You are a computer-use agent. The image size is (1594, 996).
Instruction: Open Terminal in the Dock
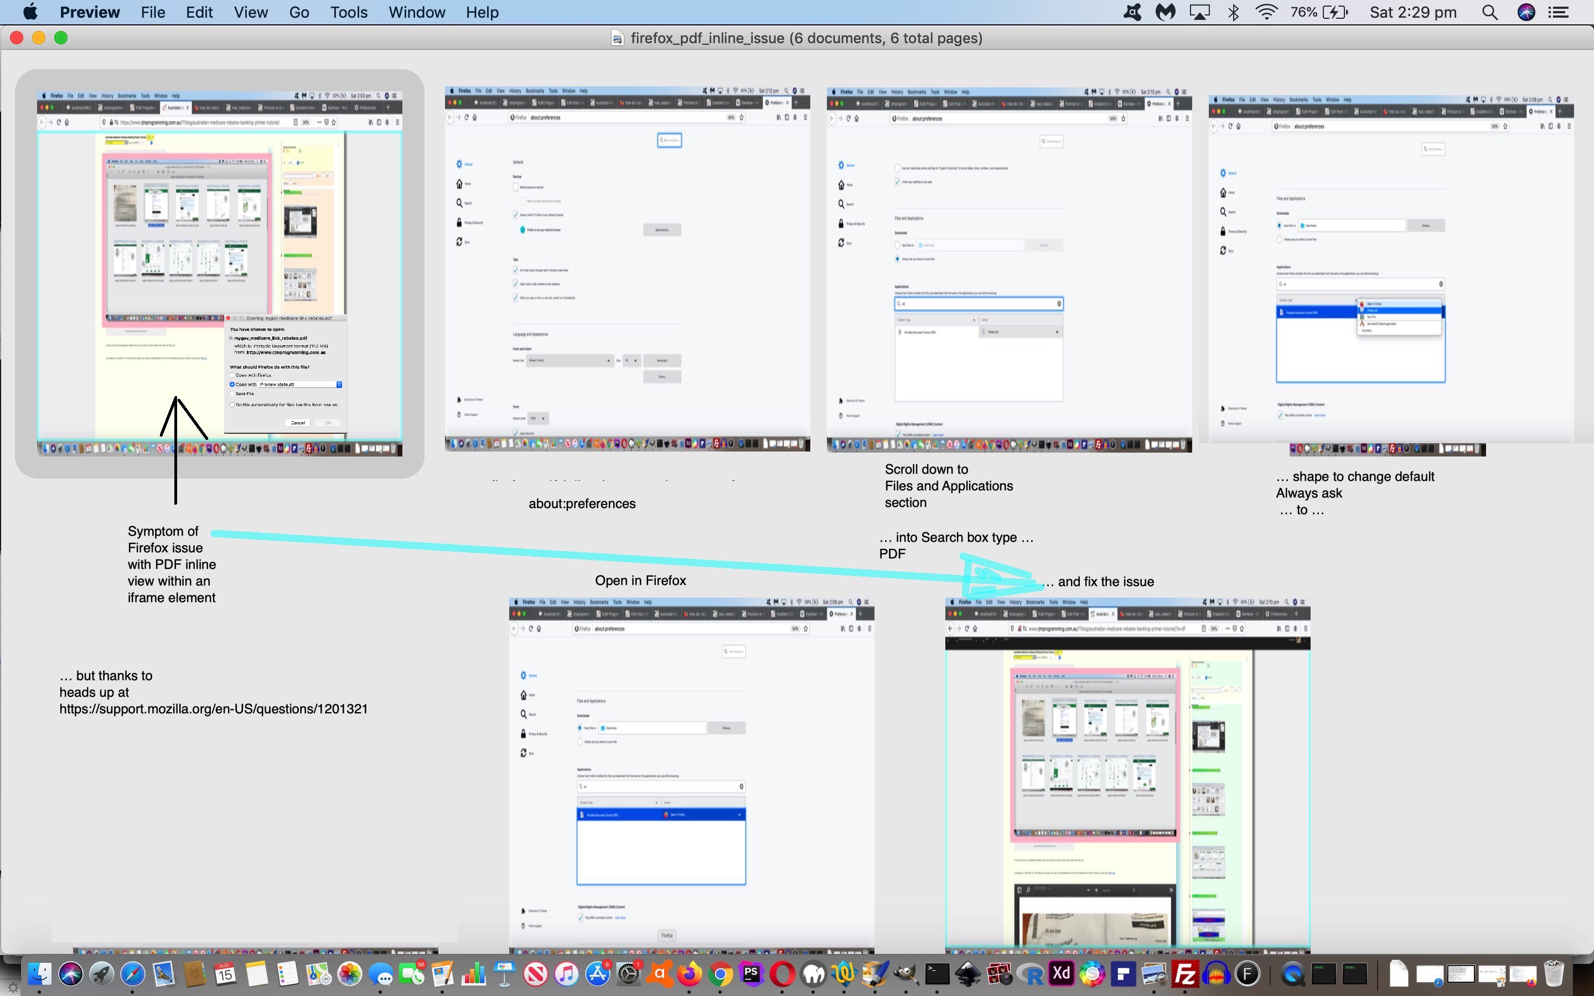[936, 974]
